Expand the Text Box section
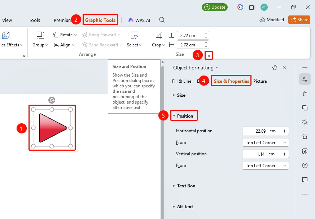This screenshot has height=219, width=315. pyautogui.click(x=184, y=186)
